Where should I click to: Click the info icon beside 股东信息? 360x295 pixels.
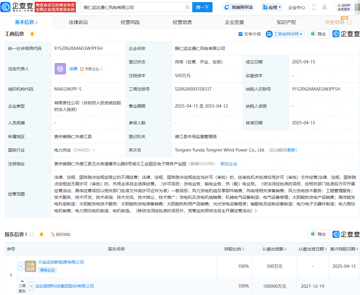32,235
